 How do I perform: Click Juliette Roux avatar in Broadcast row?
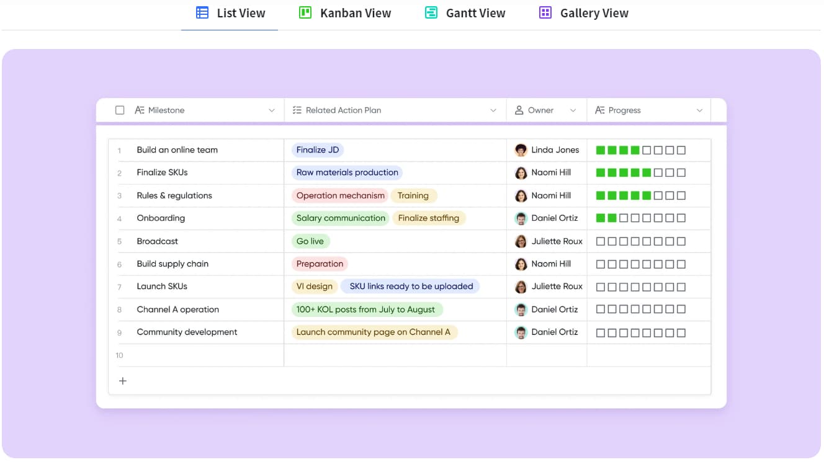[x=521, y=241]
